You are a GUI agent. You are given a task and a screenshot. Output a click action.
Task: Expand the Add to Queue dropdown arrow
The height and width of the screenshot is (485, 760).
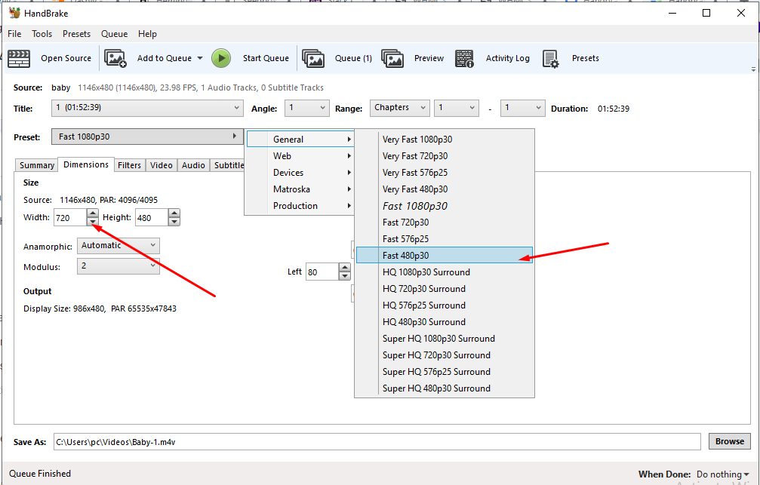(200, 59)
